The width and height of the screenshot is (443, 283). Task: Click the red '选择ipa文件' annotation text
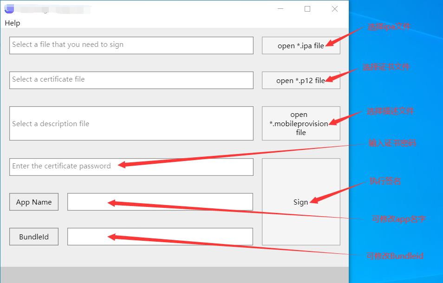[389, 27]
